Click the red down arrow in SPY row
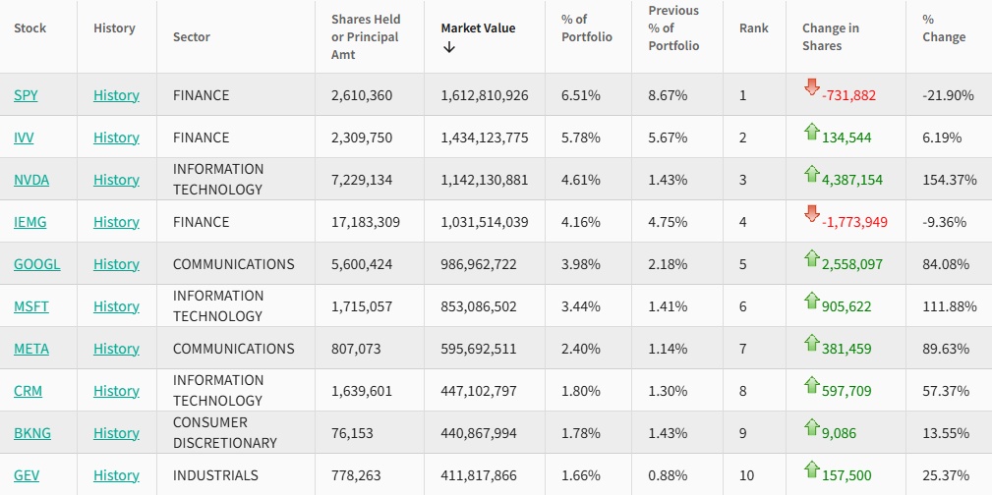This screenshot has width=992, height=495. [x=811, y=85]
